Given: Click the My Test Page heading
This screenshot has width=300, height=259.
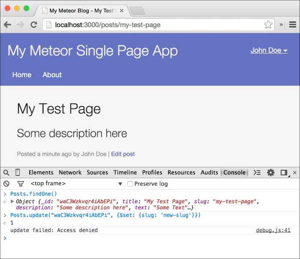Looking at the screenshot, I should pyautogui.click(x=59, y=109).
